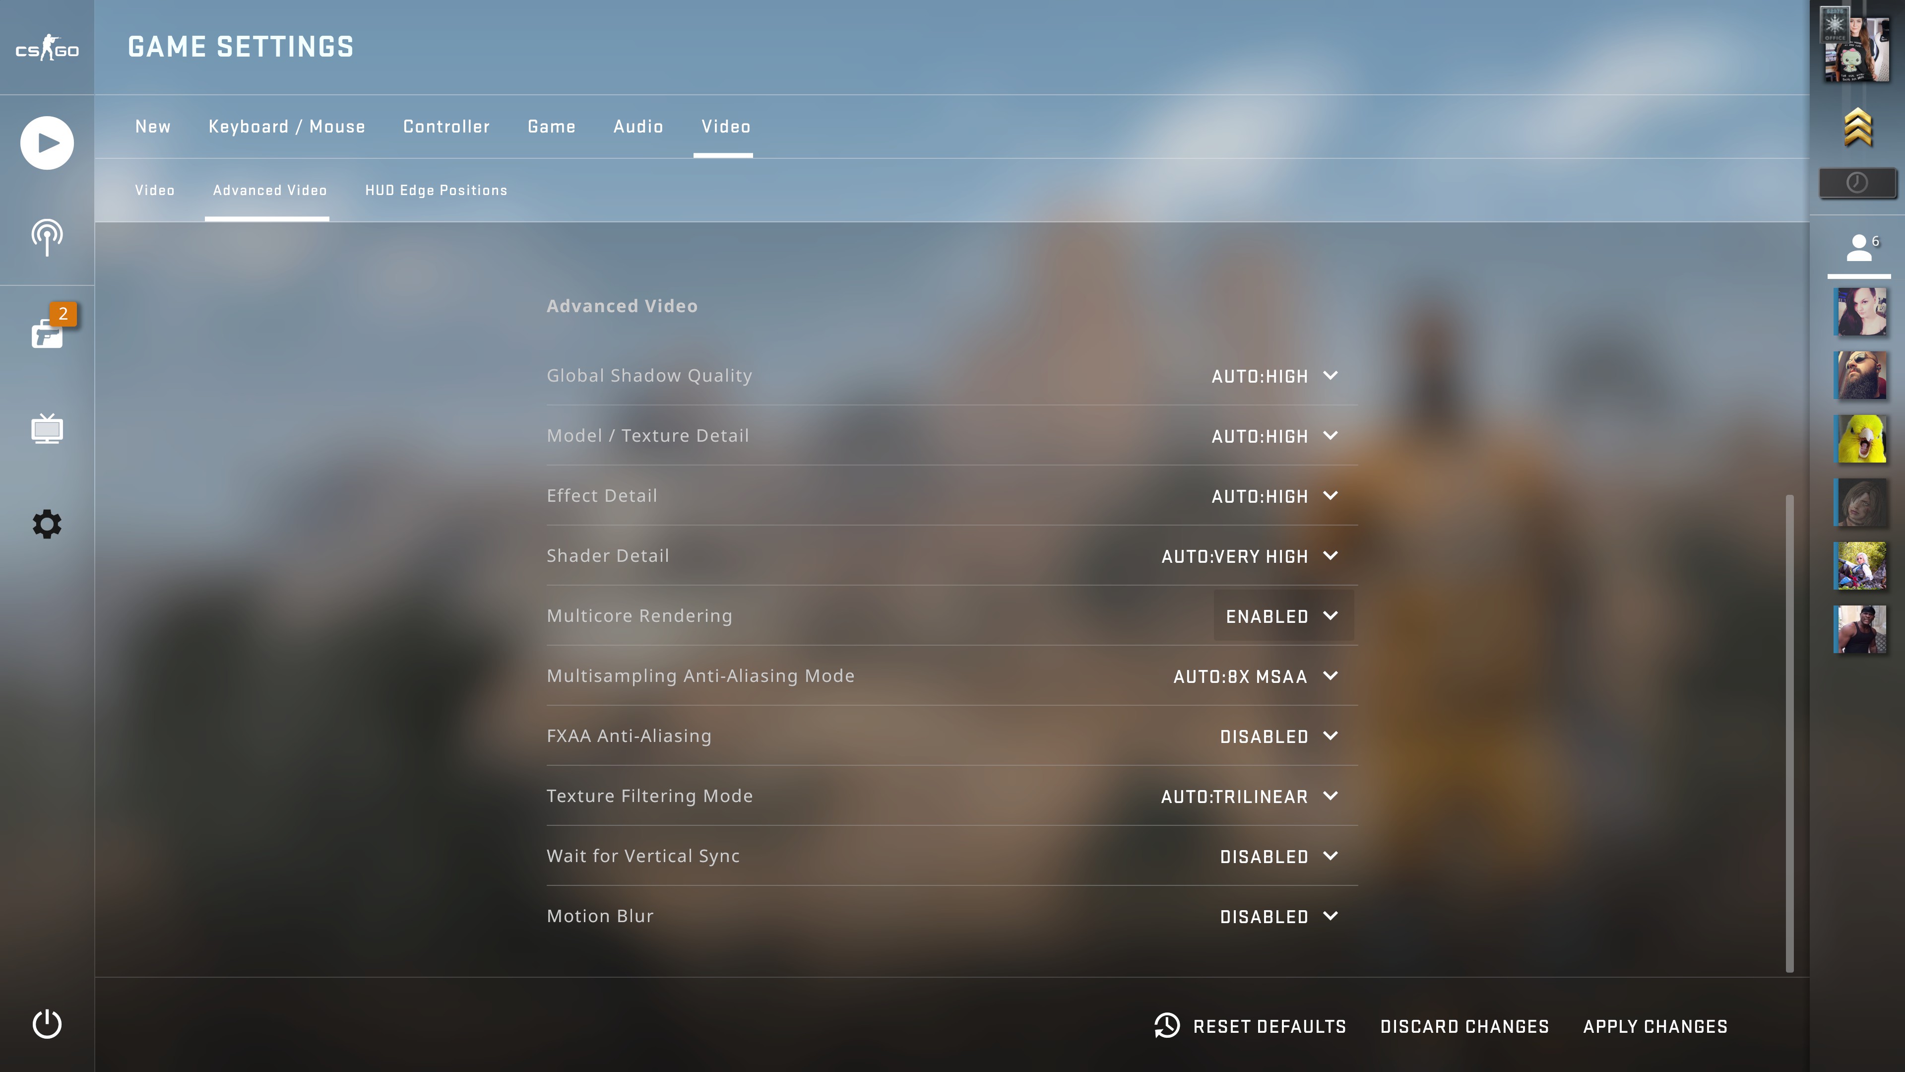Click the yellow parrot friend avatar
Image resolution: width=1905 pixels, height=1072 pixels.
(1861, 439)
